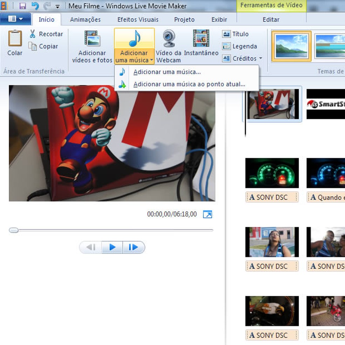Viewport: 345px width, 345px height.
Task: Open the blue application menu button
Action: click(x=15, y=19)
